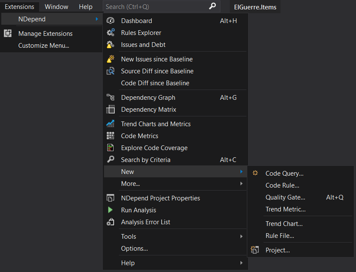Click the Explore Code Coverage icon
Image resolution: width=356 pixels, height=272 pixels.
pos(110,148)
